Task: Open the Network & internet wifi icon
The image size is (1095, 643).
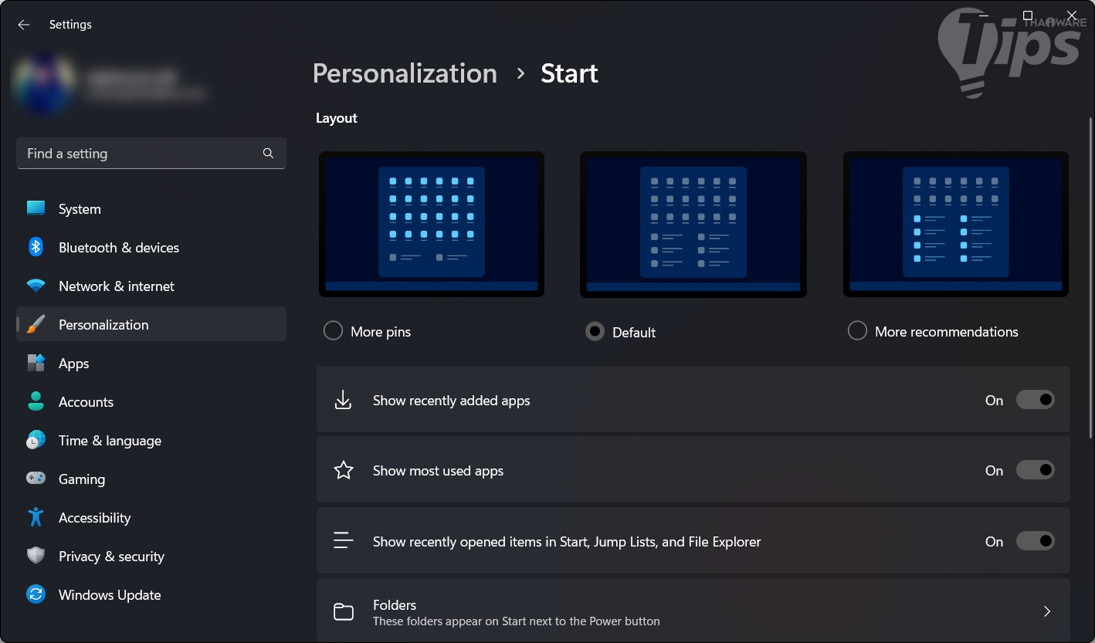Action: pos(36,286)
